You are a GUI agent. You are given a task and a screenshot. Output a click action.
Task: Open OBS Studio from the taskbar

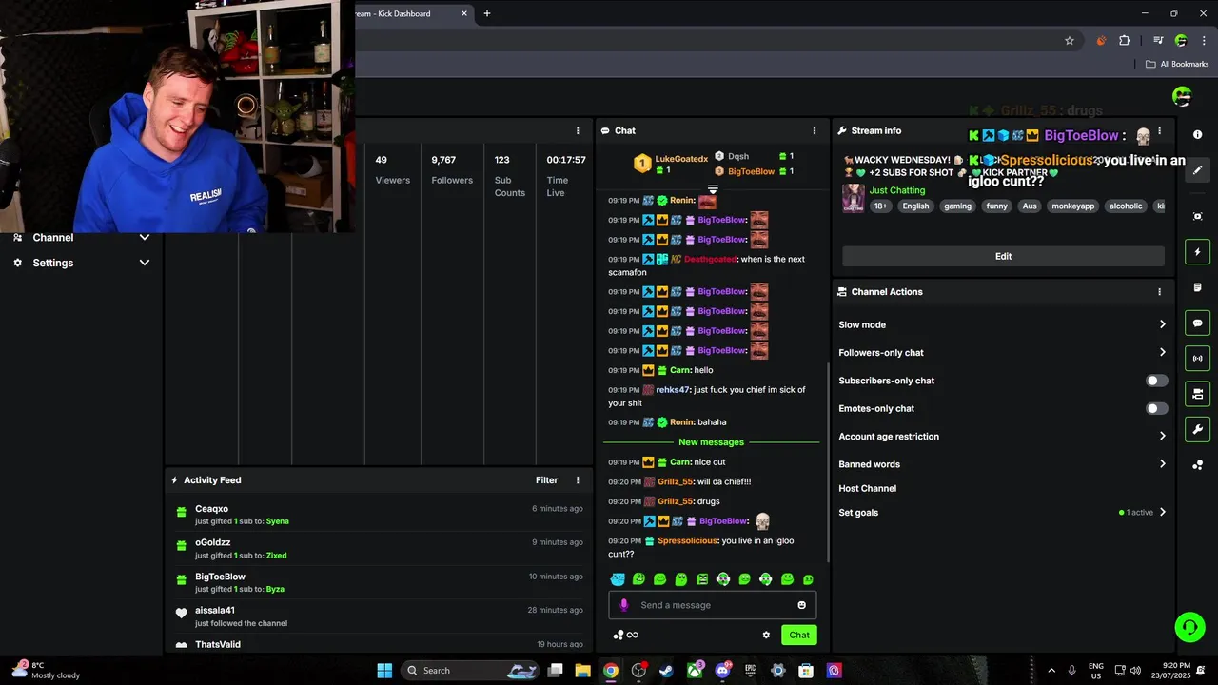coord(638,671)
